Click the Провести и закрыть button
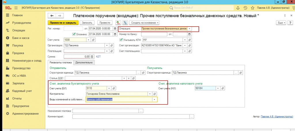295x131 pixels. [x=63, y=23]
